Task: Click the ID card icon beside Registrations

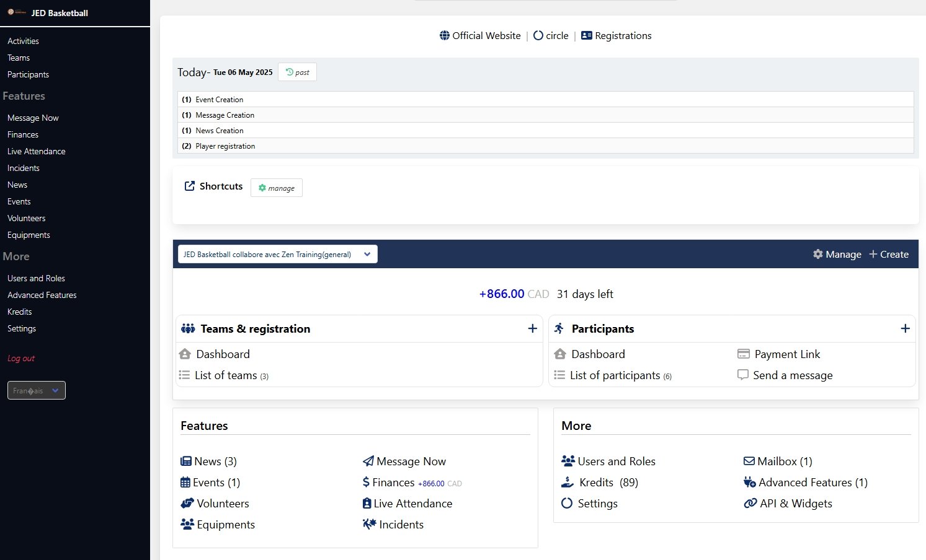Action: point(587,36)
